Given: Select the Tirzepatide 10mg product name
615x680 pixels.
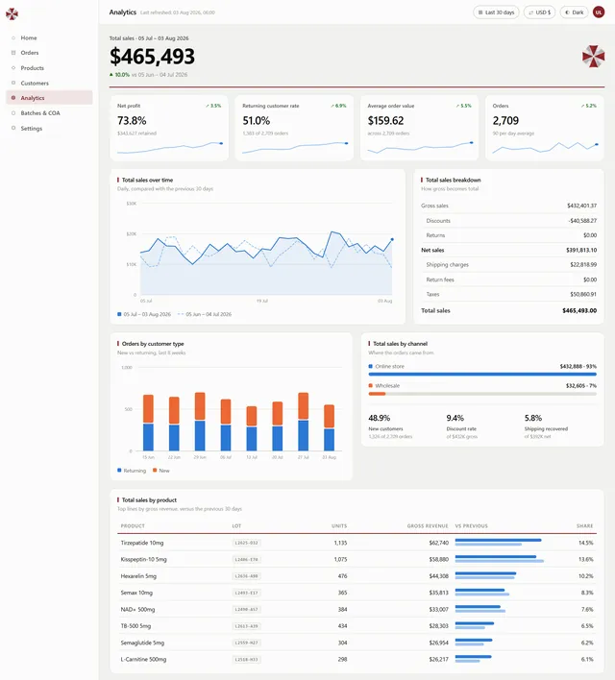Looking at the screenshot, I should pyautogui.click(x=142, y=543).
